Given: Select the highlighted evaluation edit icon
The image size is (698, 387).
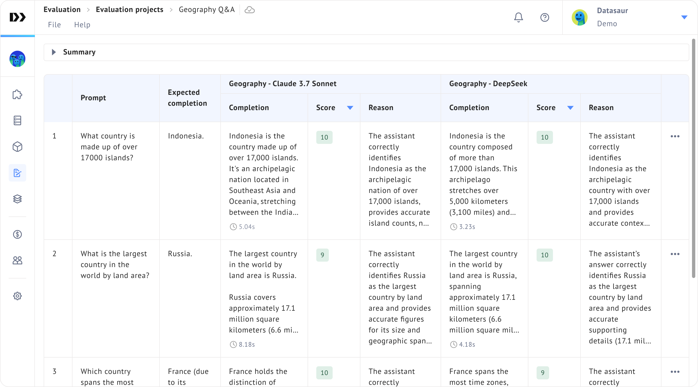Looking at the screenshot, I should coord(17,173).
